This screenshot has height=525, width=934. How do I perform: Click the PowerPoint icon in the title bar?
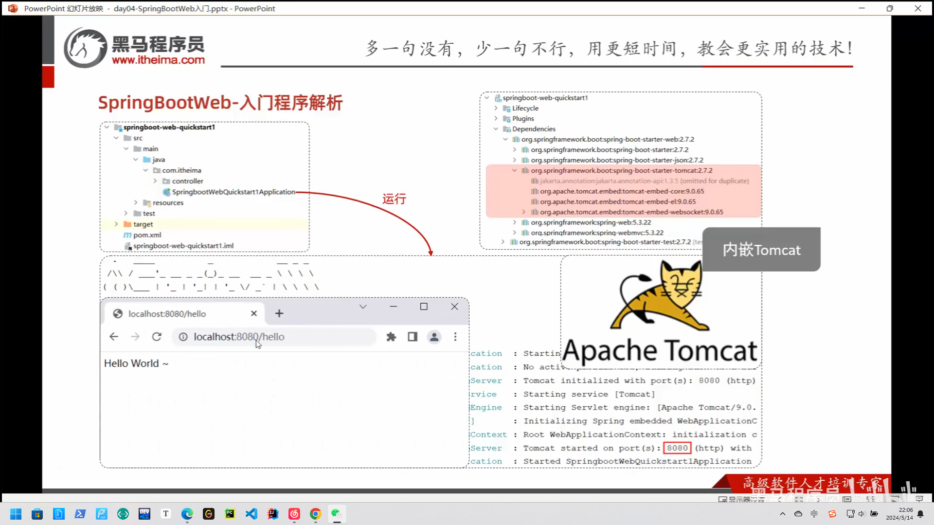13,8
